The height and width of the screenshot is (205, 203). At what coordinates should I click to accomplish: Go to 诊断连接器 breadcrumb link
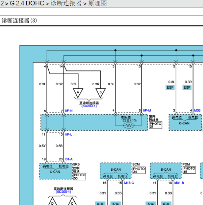[66, 3]
